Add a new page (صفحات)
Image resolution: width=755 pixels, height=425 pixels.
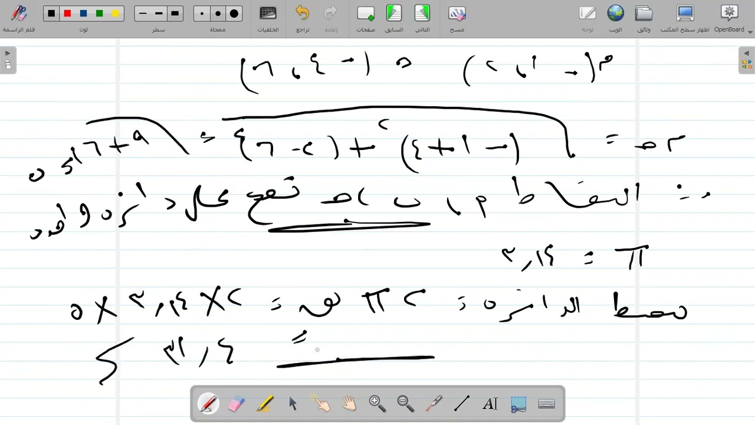pyautogui.click(x=366, y=18)
